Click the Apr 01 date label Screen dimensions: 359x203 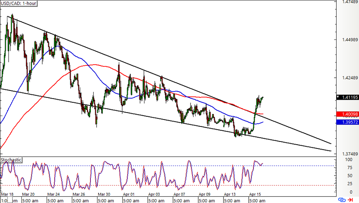pyautogui.click(x=129, y=194)
